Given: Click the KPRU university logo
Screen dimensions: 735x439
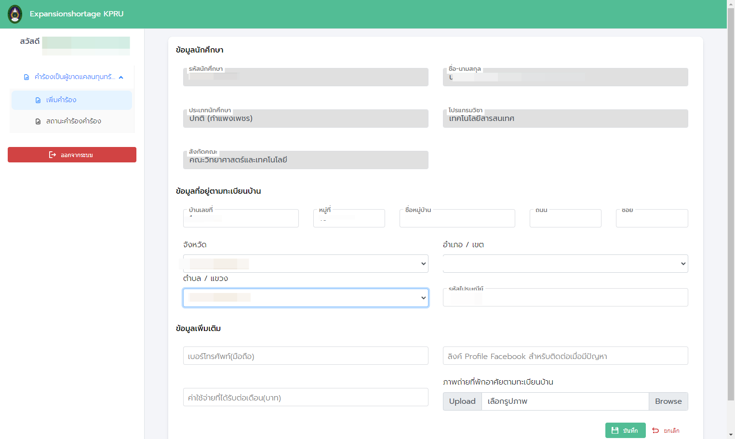Looking at the screenshot, I should [x=15, y=14].
